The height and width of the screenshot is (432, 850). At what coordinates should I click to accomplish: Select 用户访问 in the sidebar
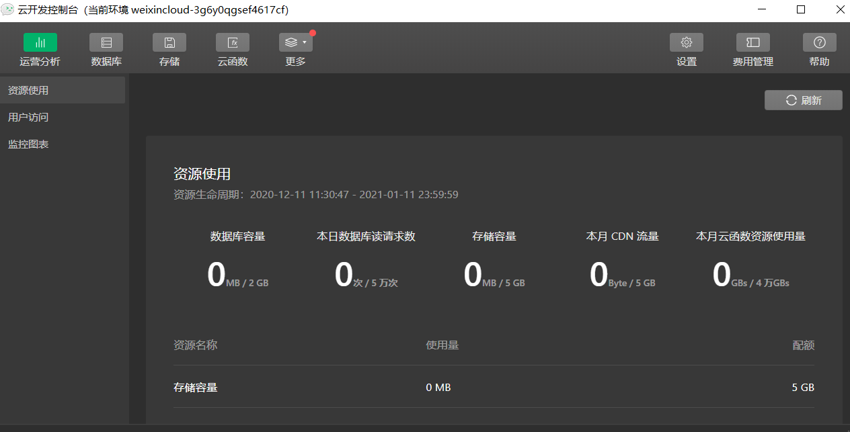click(63, 117)
